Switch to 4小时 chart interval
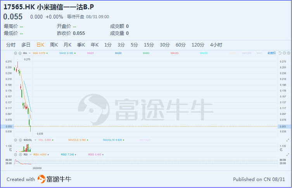The height and width of the screenshot is (188, 292). click(216, 45)
